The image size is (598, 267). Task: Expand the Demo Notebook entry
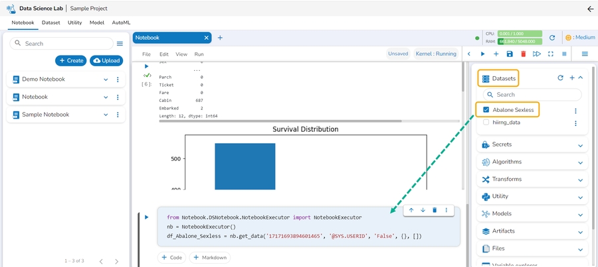(x=105, y=80)
